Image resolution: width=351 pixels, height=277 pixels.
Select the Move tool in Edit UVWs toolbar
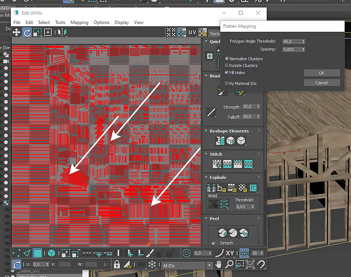tap(16, 33)
